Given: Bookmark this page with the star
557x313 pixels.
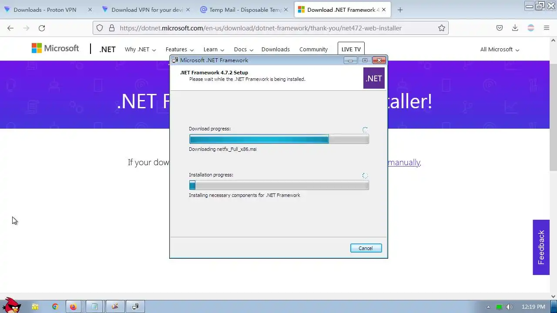Looking at the screenshot, I should 442,28.
